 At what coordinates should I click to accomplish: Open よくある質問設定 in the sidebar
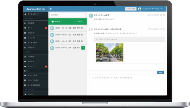35,85
